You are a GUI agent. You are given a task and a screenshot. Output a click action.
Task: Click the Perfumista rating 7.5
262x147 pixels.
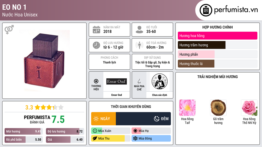pyautogui.click(x=58, y=119)
